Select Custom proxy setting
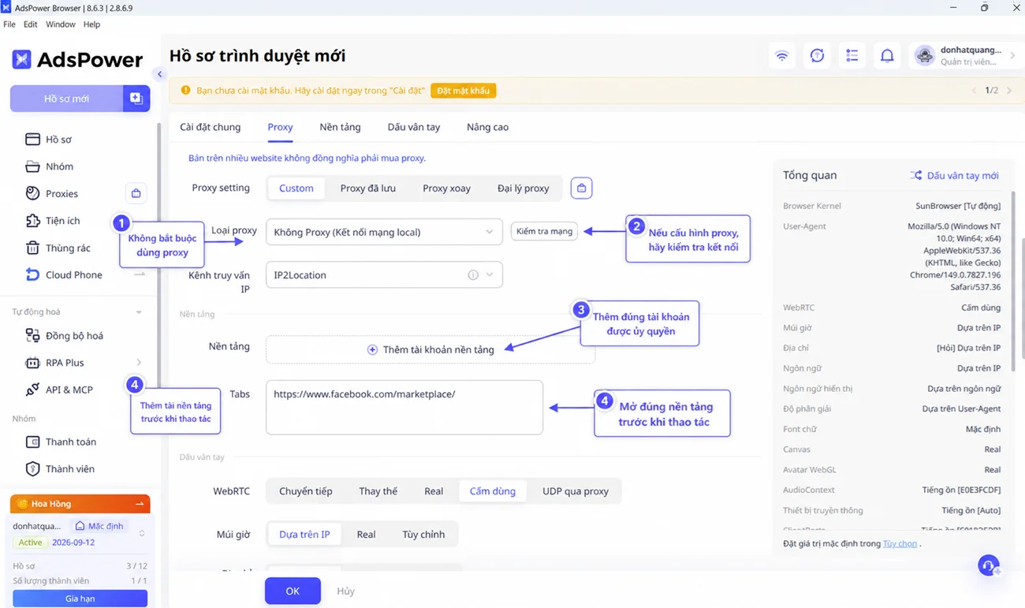The image size is (1025, 608). tap(296, 188)
